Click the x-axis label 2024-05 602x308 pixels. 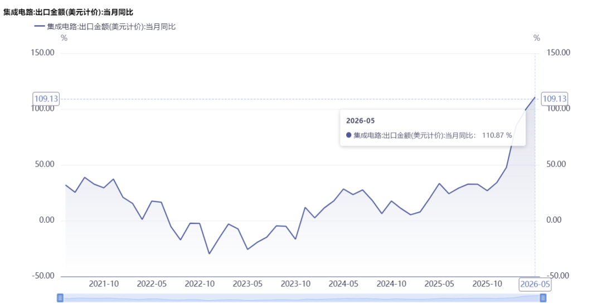(343, 284)
